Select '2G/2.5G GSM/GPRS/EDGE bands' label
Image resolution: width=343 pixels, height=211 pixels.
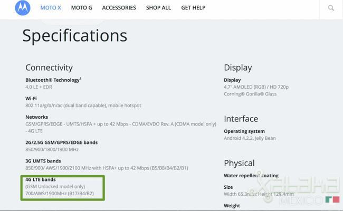[61, 142]
